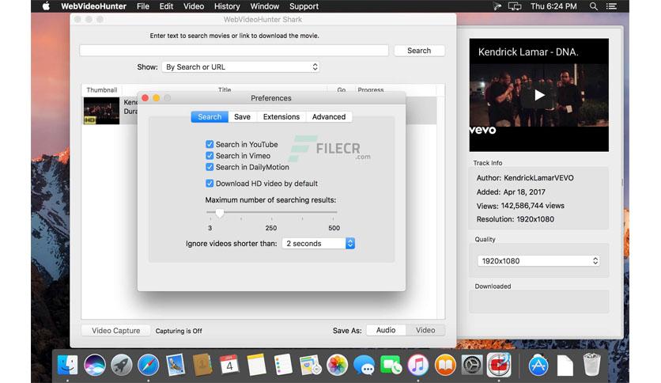Open iTunes music note icon in dock
The width and height of the screenshot is (661, 383).
(417, 365)
